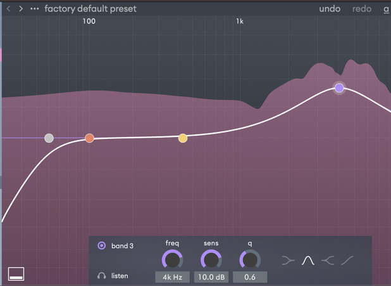Select the yellow band node
The width and height of the screenshot is (391, 286).
(x=183, y=138)
